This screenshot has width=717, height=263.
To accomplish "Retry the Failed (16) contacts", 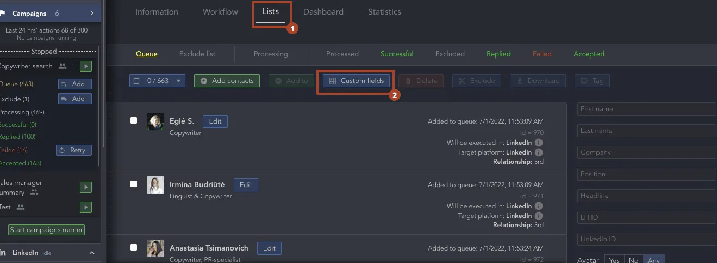I will pos(74,150).
